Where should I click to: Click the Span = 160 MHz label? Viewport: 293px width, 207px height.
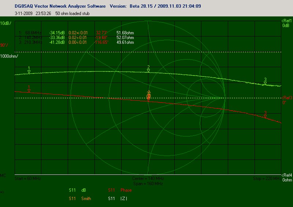click(x=148, y=184)
